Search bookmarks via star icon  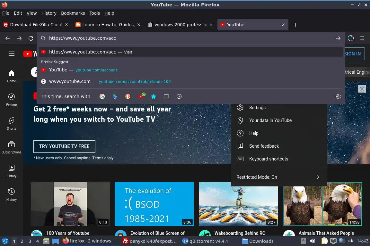pos(154,96)
